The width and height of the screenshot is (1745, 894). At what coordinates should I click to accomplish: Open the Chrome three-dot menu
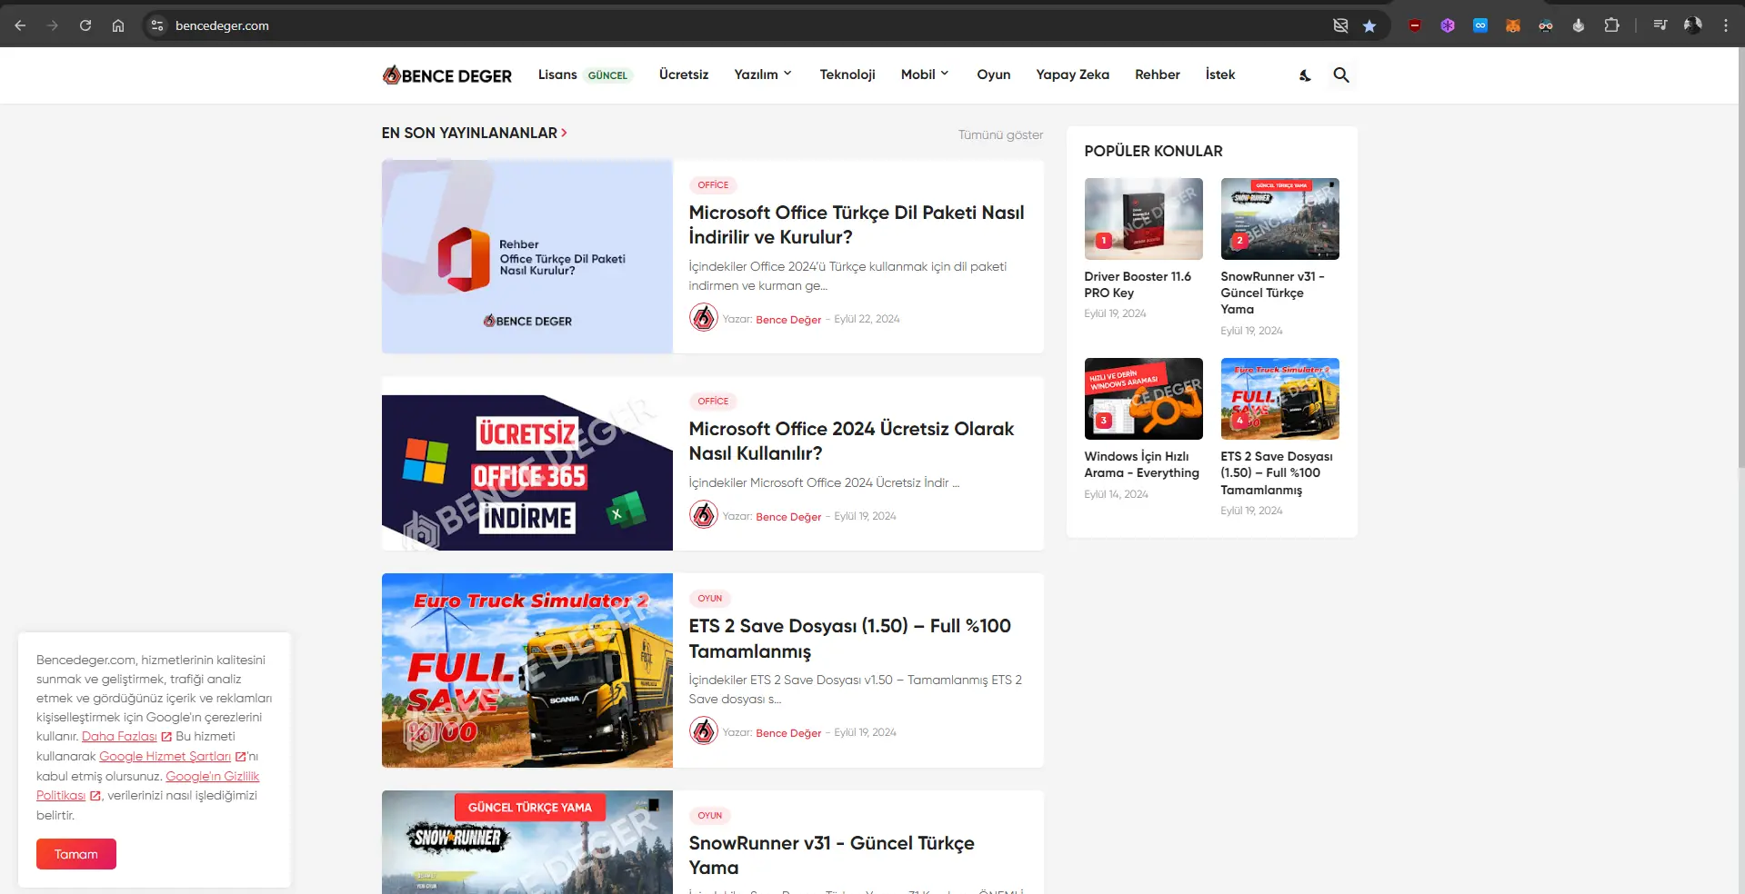point(1726,25)
